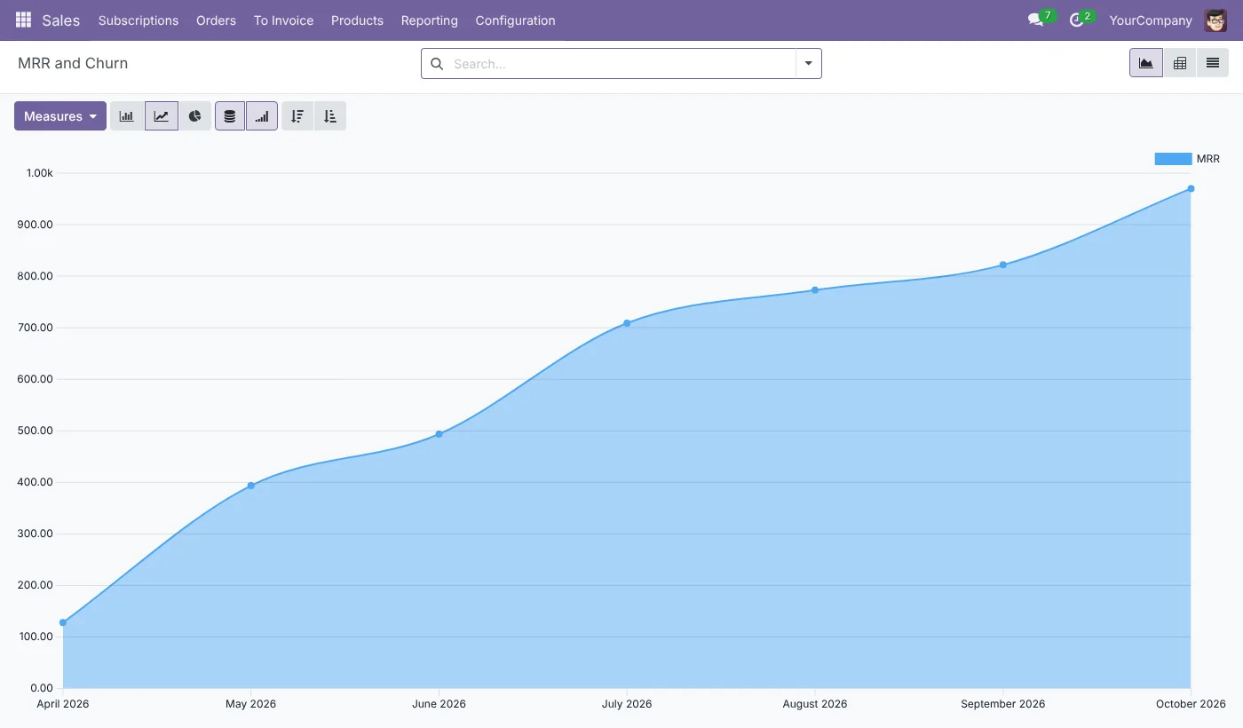Click the September 2026 data point
1243x728 pixels.
[1003, 265]
